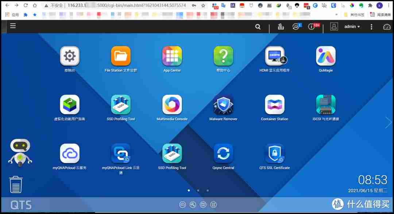Open Container Station

tap(275, 104)
